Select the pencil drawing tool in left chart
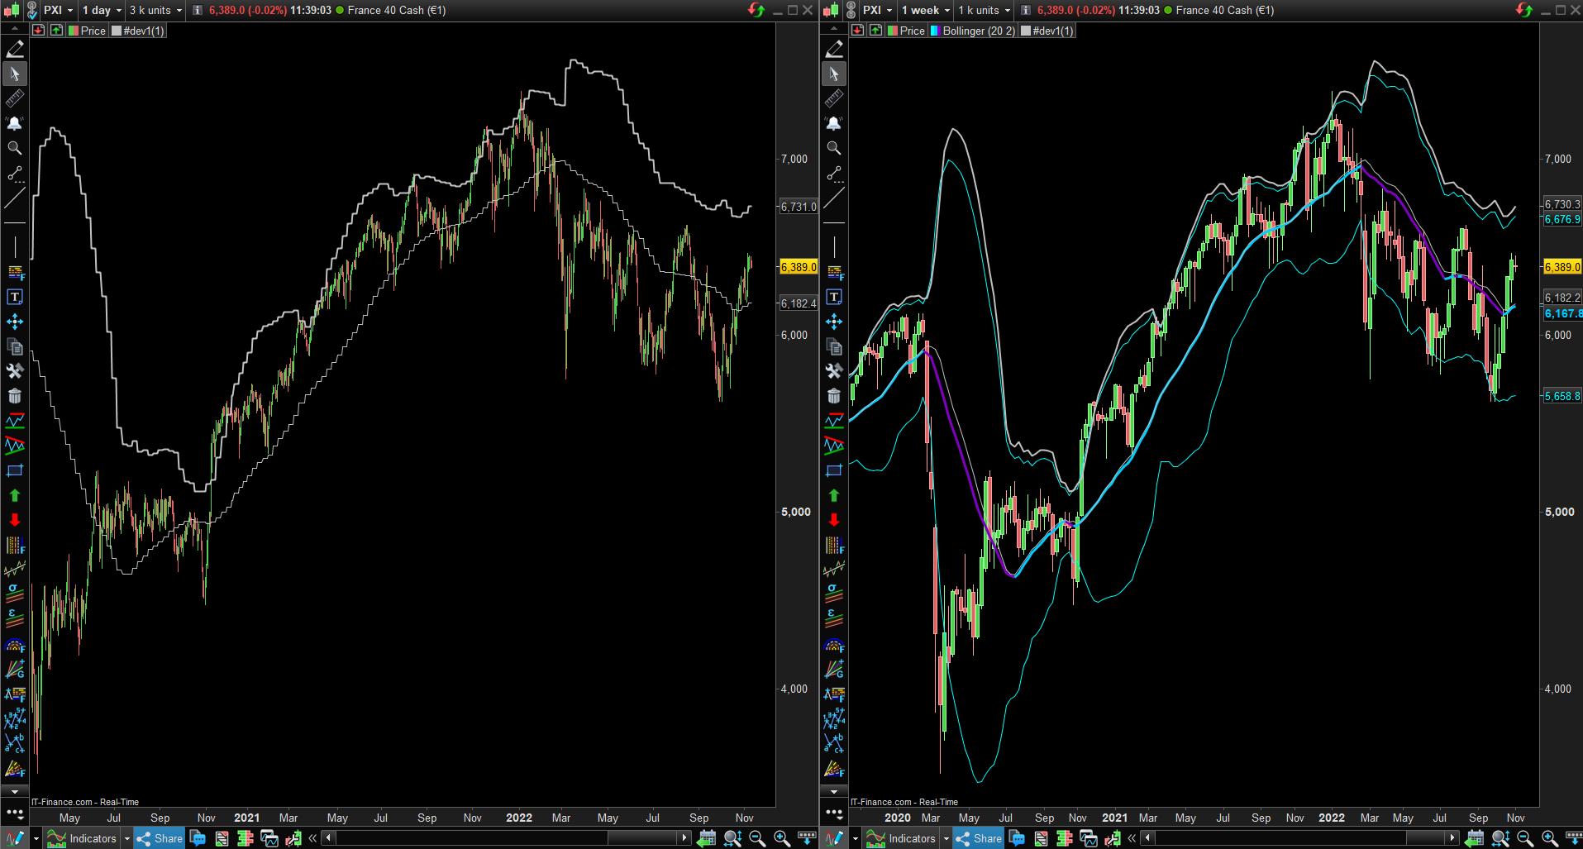The width and height of the screenshot is (1583, 849). 15,50
